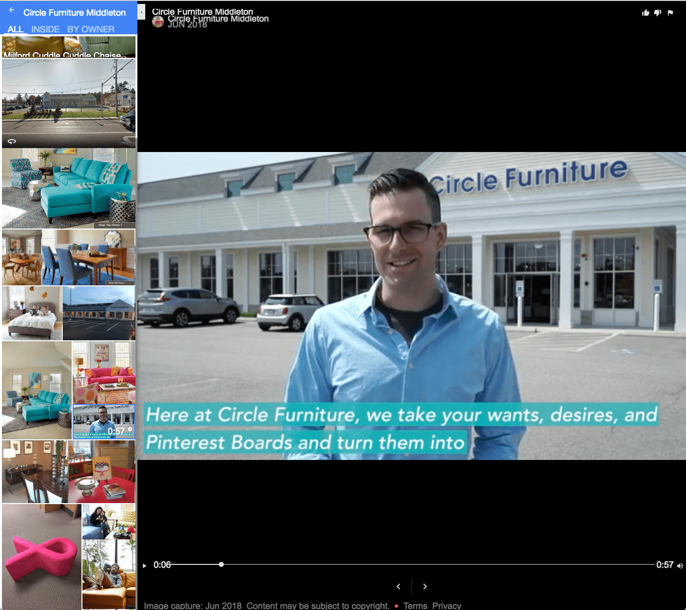
Task: Open the living room with teal sofa thumbnail
Action: point(37,390)
